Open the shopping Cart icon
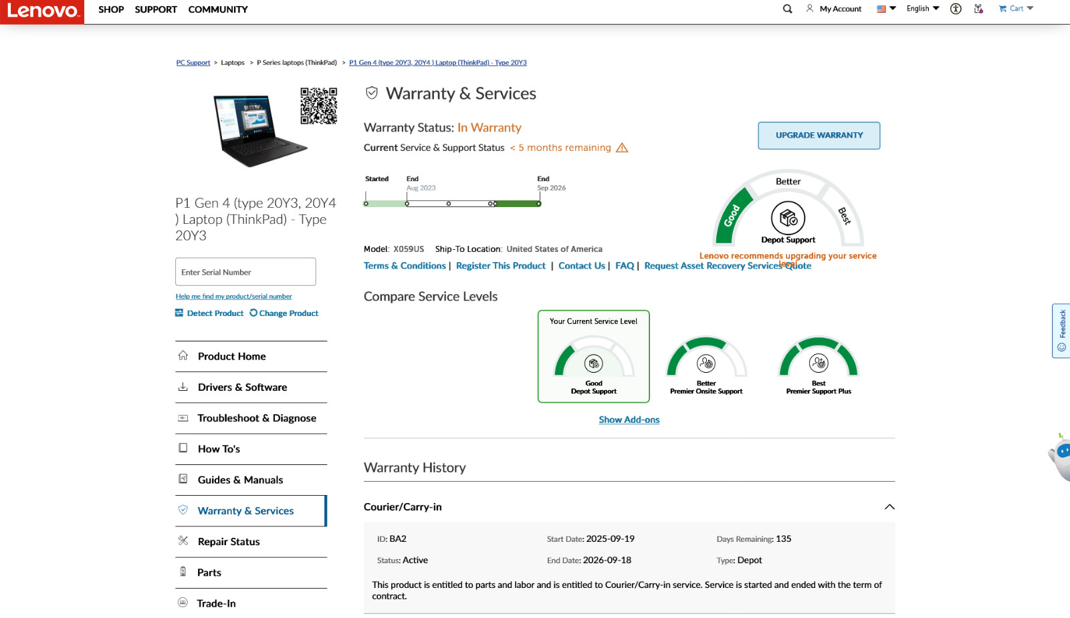The height and width of the screenshot is (618, 1070). click(x=1002, y=9)
